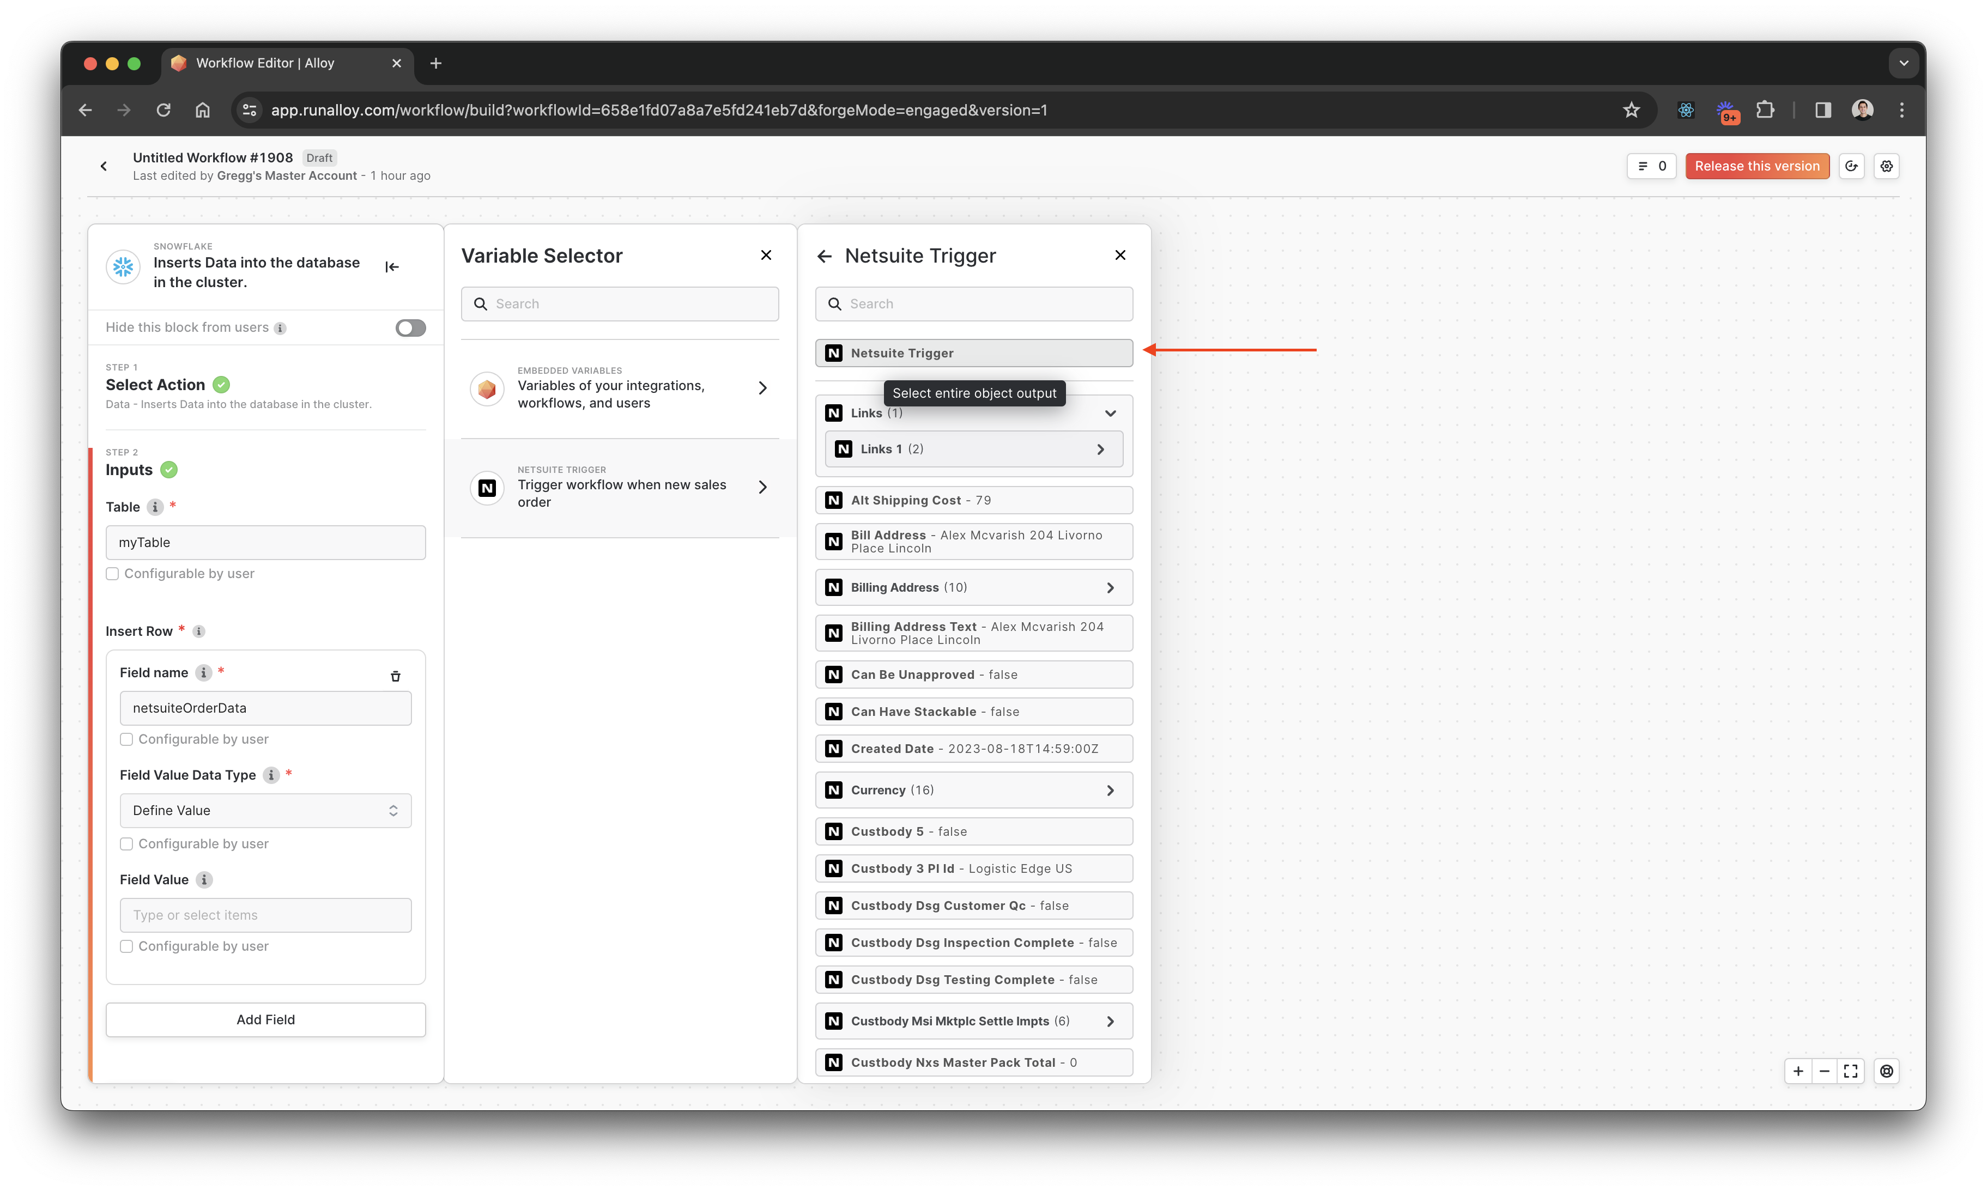Viewport: 1987px width, 1191px height.
Task: Show info about Insert Row
Action: pos(199,631)
